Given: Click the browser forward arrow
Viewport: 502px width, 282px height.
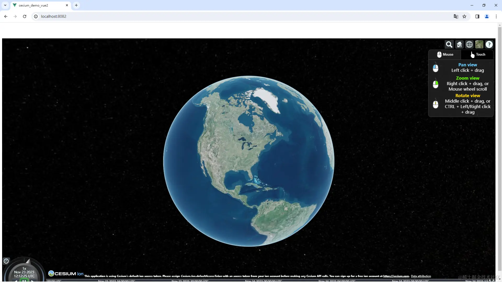Looking at the screenshot, I should point(15,16).
